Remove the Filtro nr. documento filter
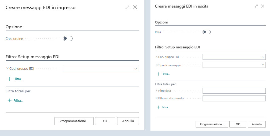 tap(157, 98)
